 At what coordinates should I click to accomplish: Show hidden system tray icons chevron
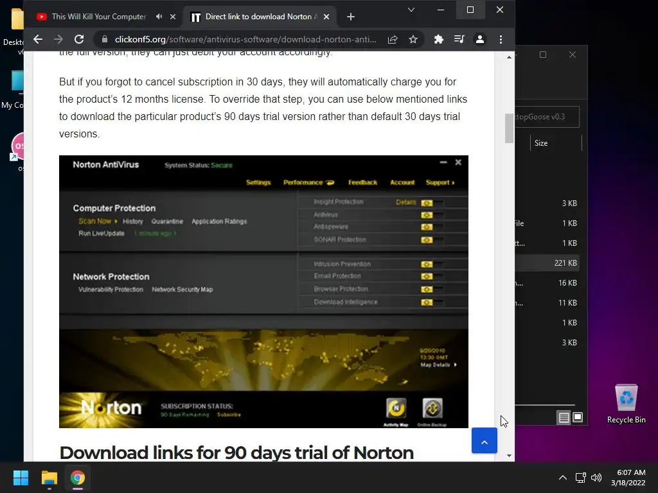(x=563, y=478)
